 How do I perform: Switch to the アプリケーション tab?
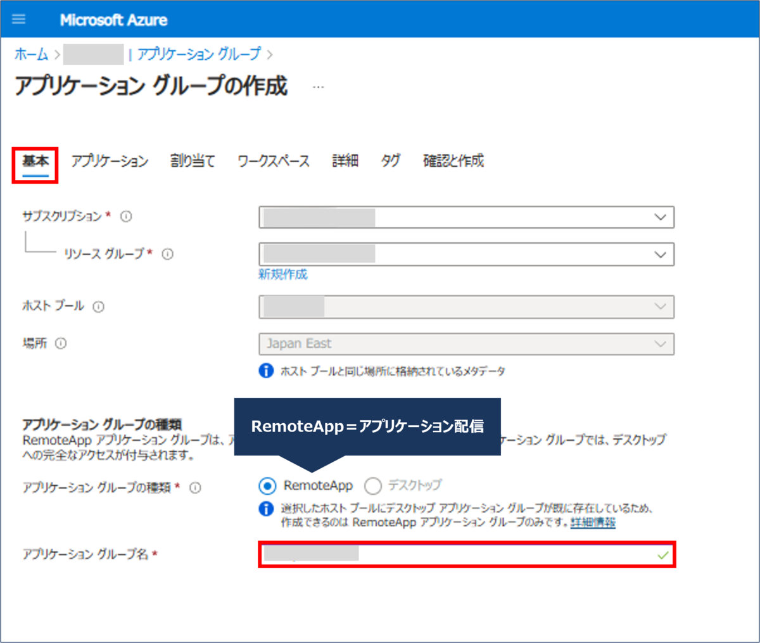tap(110, 161)
